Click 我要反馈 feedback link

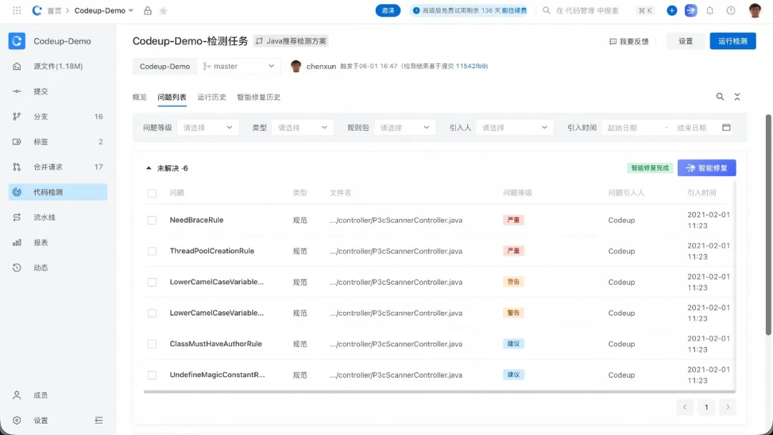point(629,41)
